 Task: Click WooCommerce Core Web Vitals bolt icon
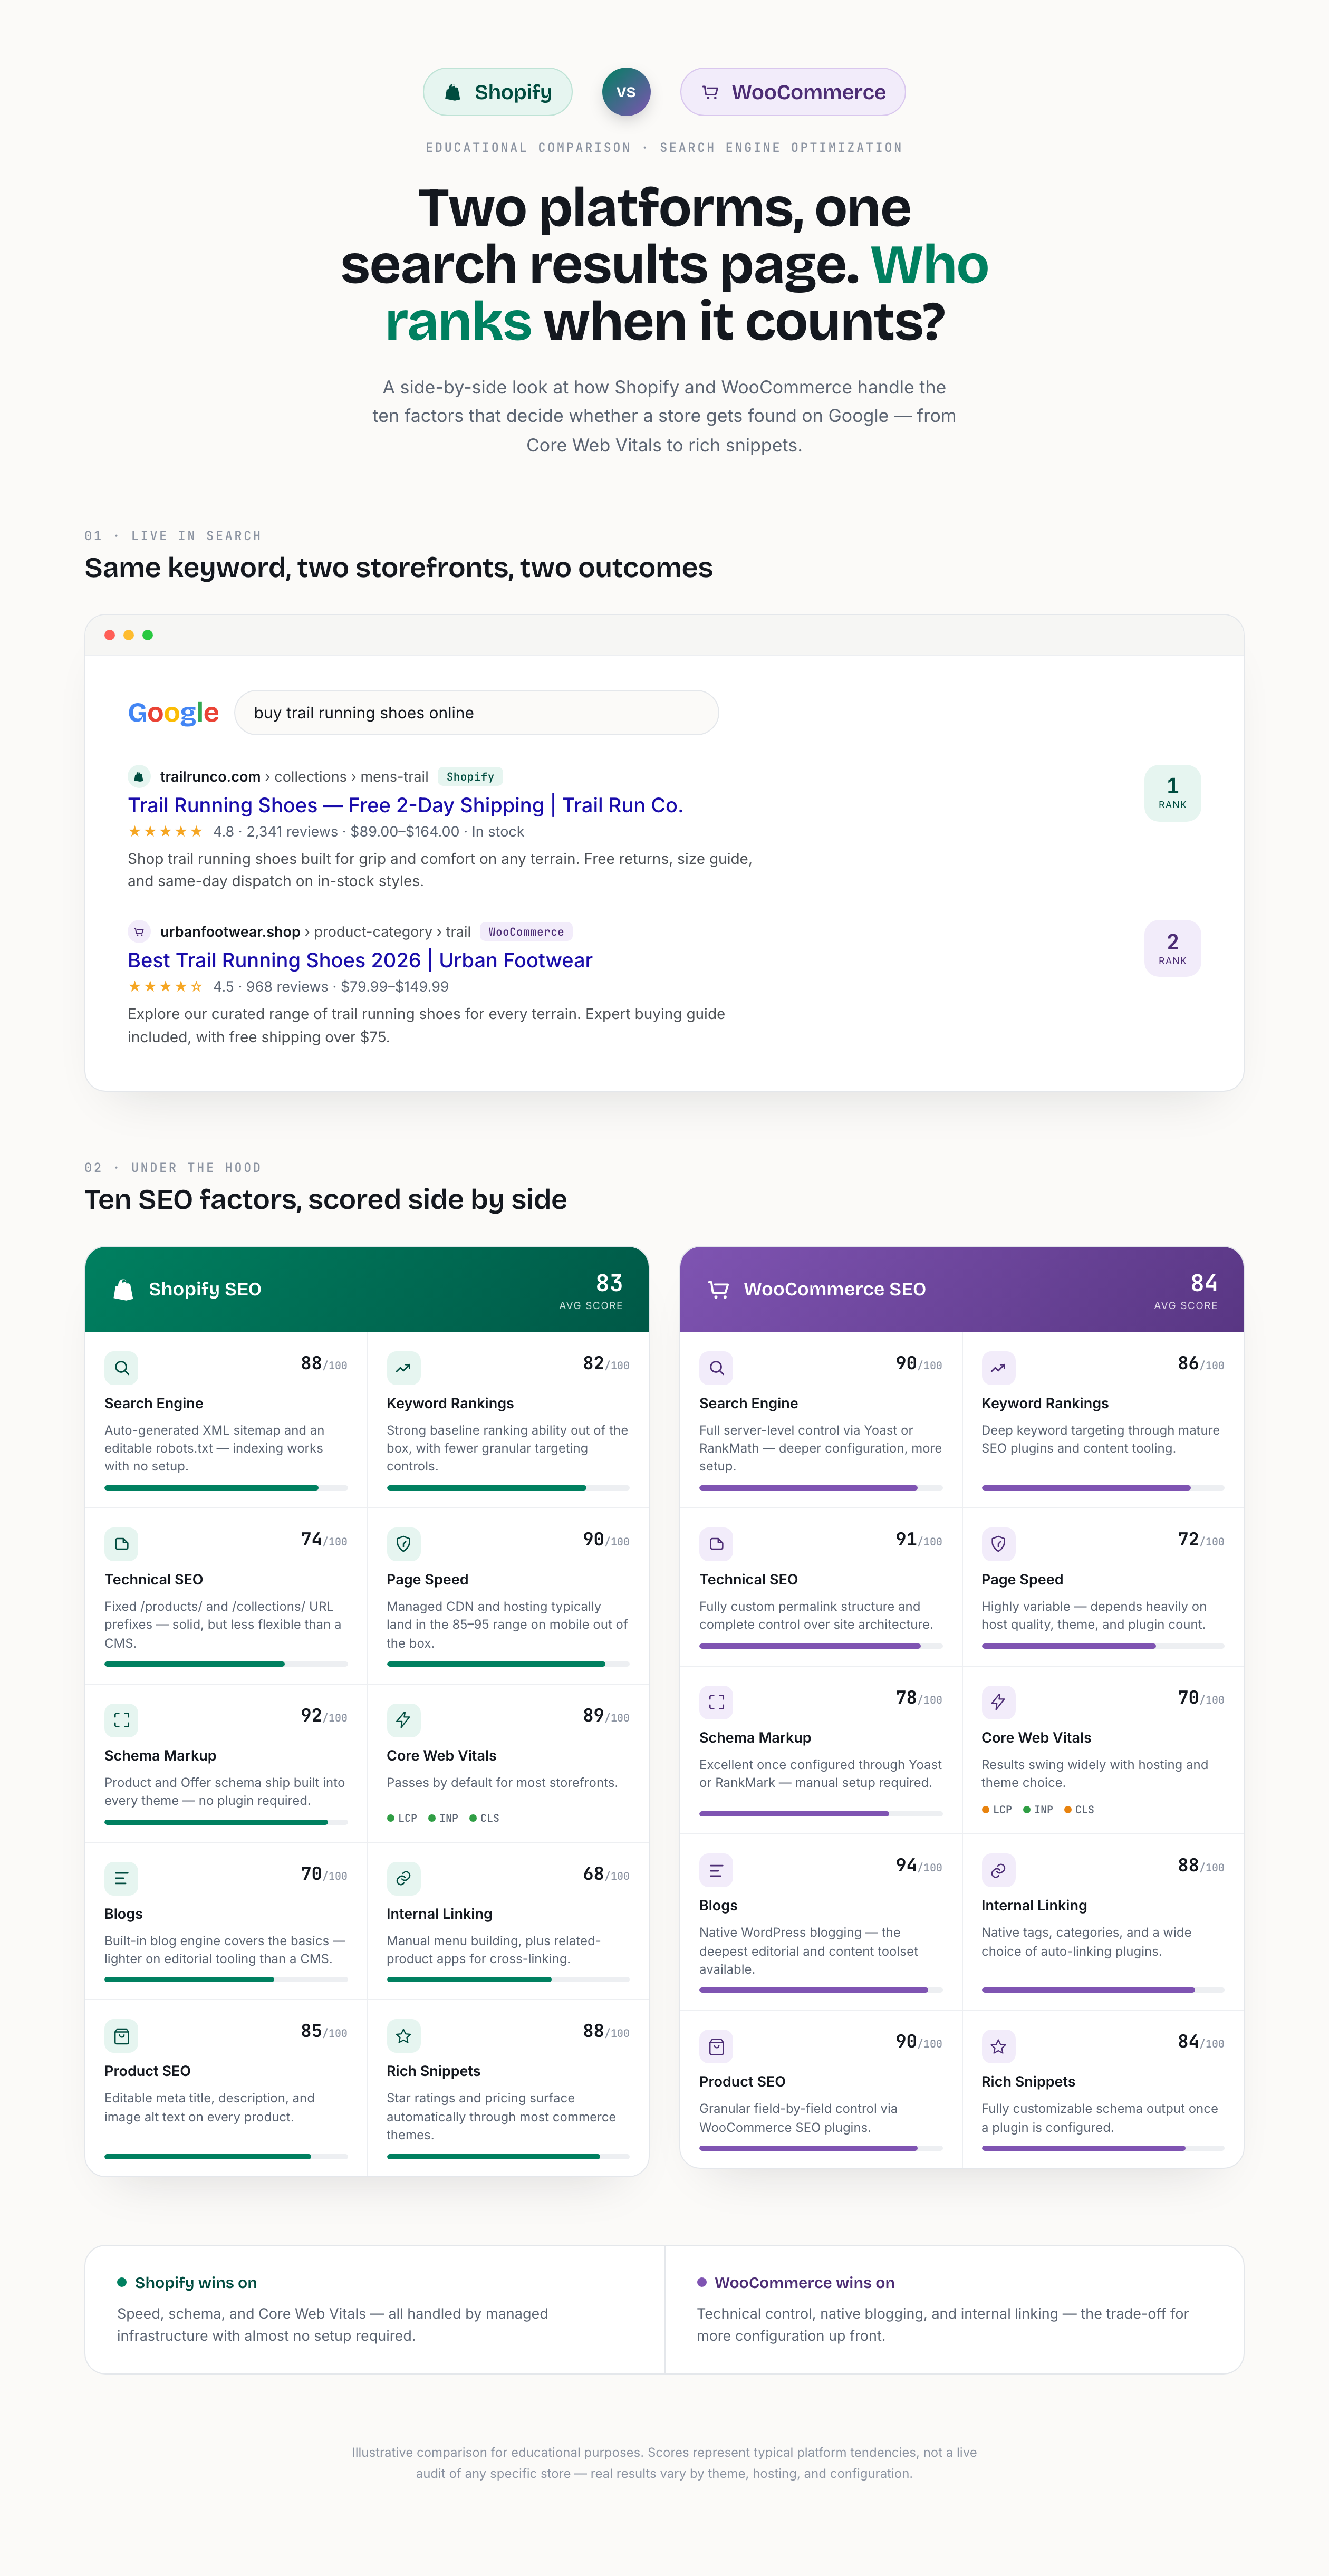click(x=998, y=1702)
